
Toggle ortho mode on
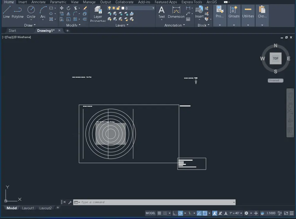click(174, 214)
